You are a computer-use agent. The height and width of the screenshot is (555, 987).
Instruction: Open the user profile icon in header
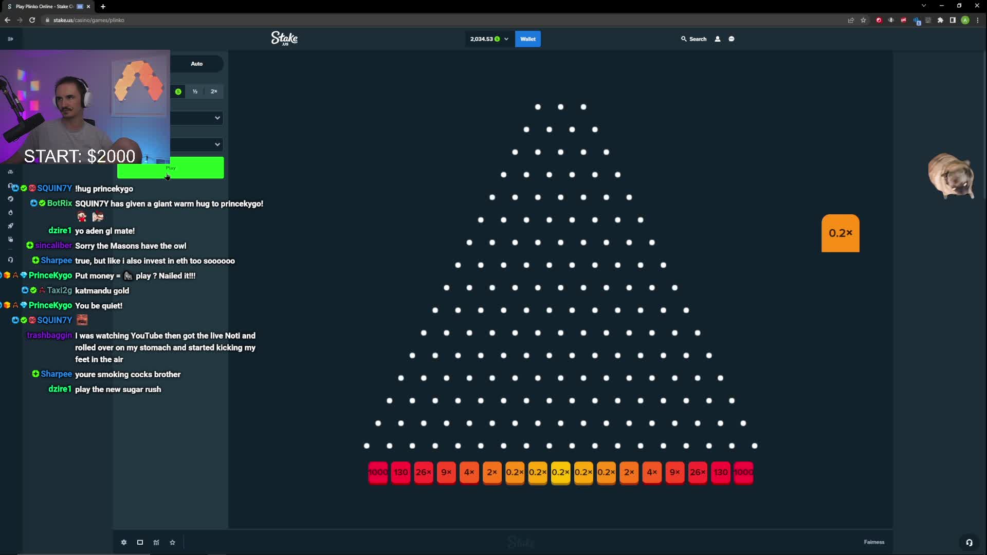(718, 39)
